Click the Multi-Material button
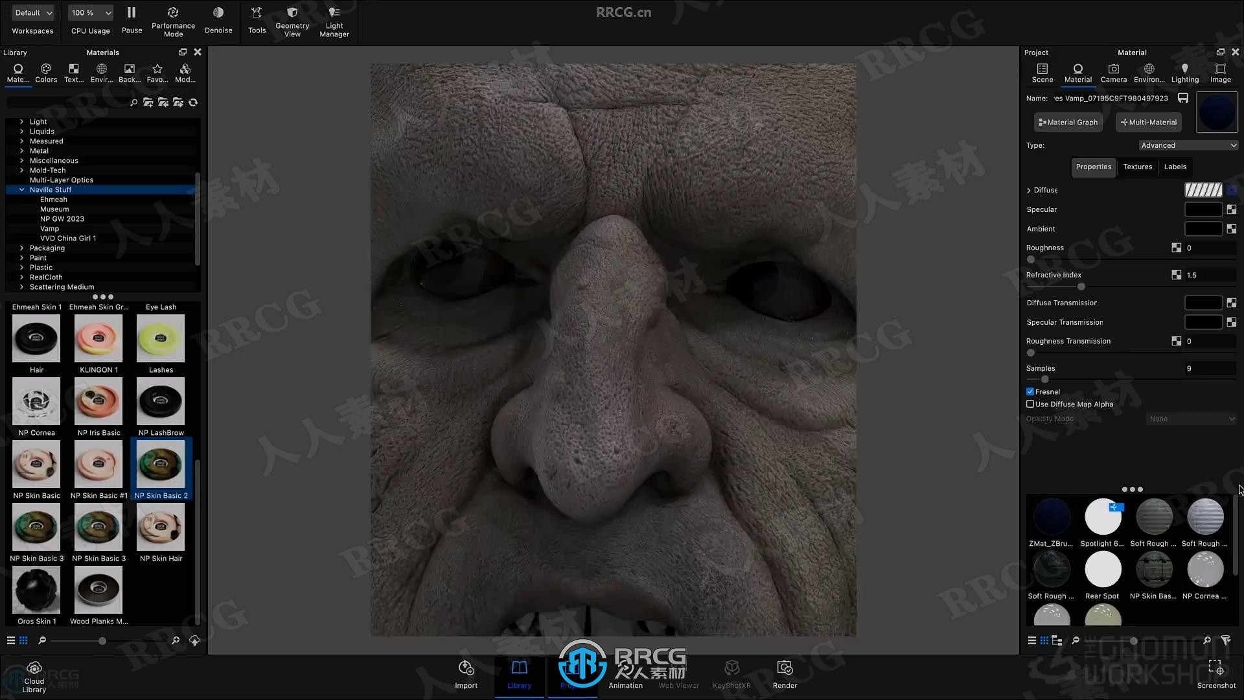This screenshot has height=700, width=1244. coord(1149,122)
